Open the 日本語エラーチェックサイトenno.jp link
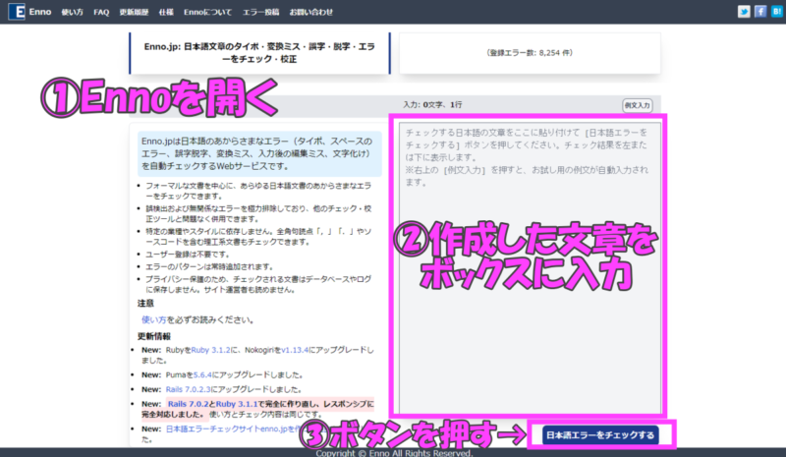Image resolution: width=786 pixels, height=457 pixels. (x=233, y=428)
